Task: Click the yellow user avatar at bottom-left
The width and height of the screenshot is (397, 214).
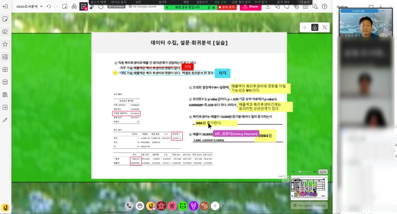Action: click(5, 208)
